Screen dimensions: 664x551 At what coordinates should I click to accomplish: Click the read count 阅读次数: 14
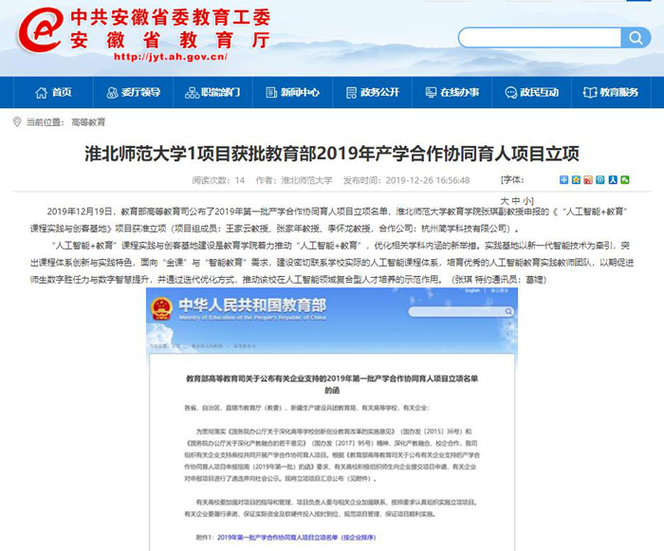coord(218,180)
